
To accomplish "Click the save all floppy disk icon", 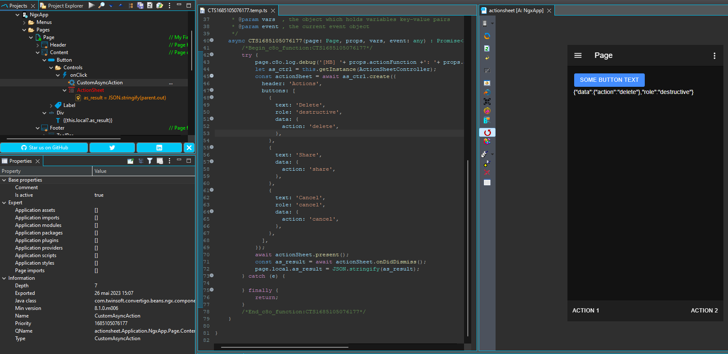I will 140,5.
